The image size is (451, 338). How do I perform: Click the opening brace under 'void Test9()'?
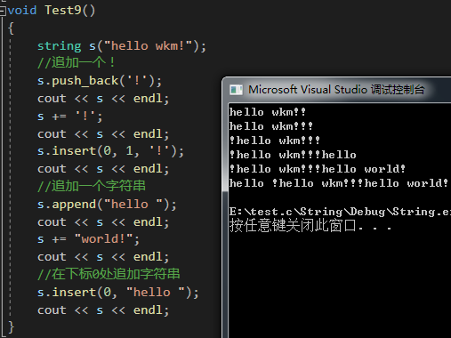[12, 28]
